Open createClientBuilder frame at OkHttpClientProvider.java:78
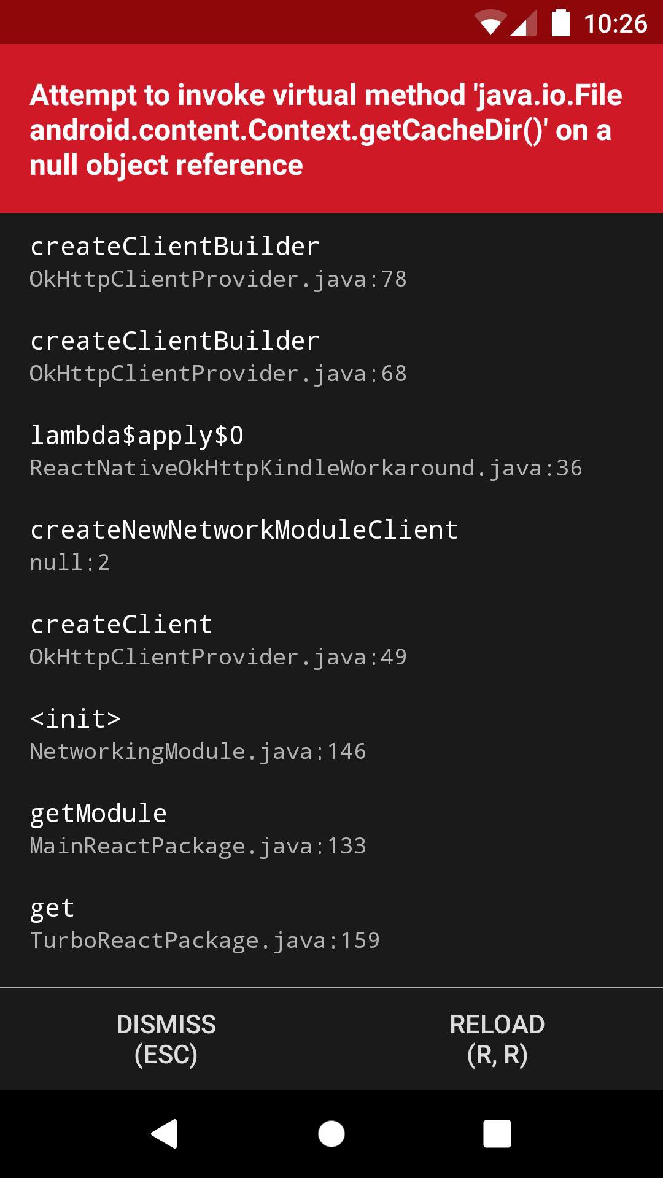 (x=218, y=262)
